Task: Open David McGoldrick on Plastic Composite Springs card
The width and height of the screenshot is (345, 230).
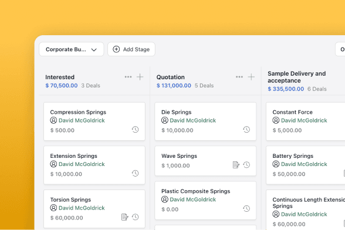Action: [192, 199]
